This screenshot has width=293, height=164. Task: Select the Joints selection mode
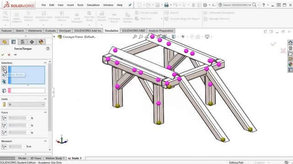coord(4,75)
